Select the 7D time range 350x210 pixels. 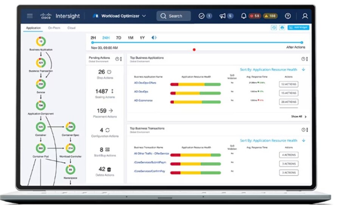click(x=118, y=38)
